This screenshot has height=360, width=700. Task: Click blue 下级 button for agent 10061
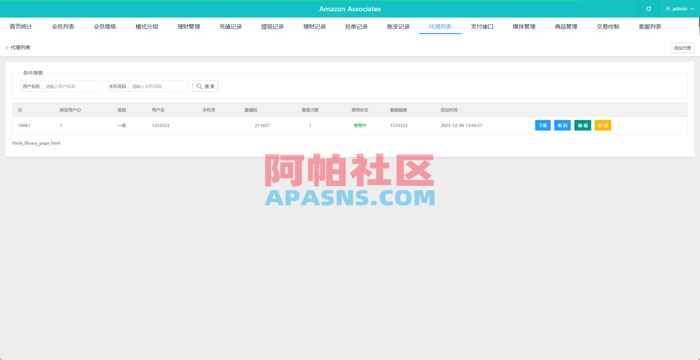[x=543, y=125]
